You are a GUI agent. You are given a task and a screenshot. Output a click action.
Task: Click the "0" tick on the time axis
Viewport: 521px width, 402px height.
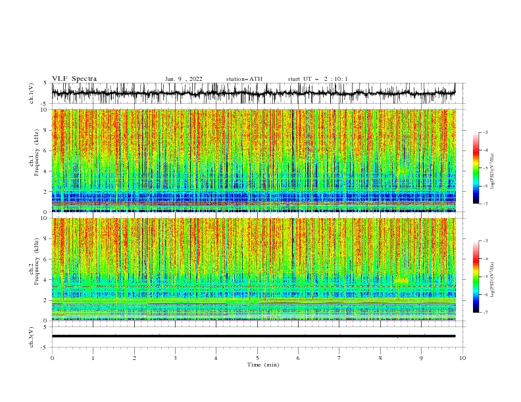pos(52,358)
